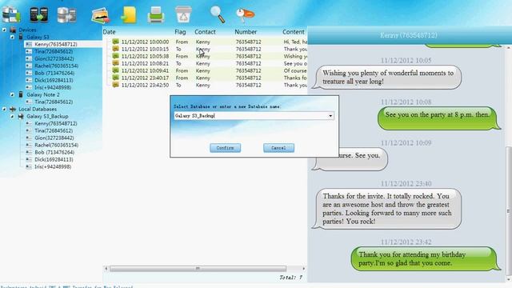This screenshot has width=512, height=288.
Task: Click message icon of 10:08:21 row
Action: (x=115, y=63)
